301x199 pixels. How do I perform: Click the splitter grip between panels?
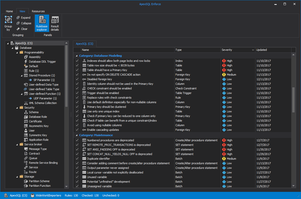pyautogui.click(x=71, y=114)
